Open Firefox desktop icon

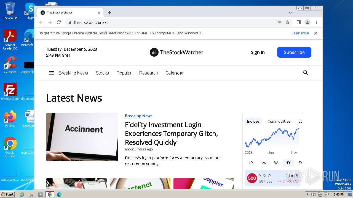(10, 119)
